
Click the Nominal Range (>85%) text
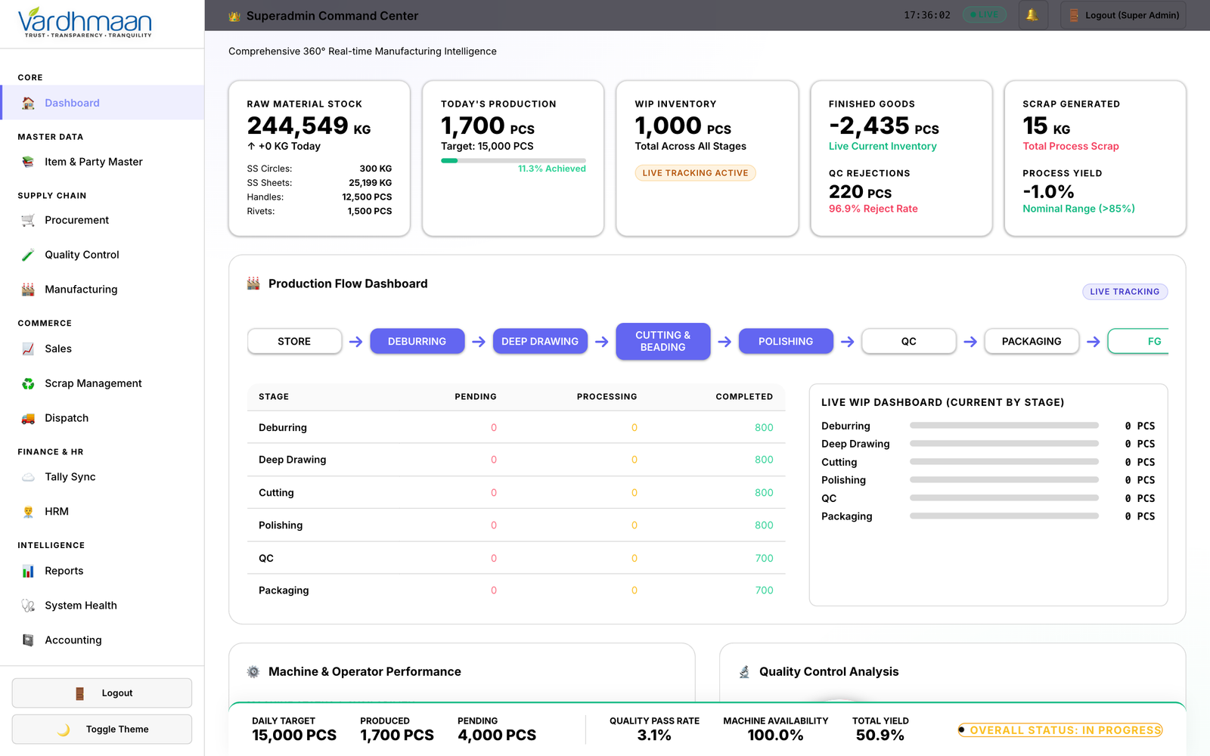(x=1078, y=209)
